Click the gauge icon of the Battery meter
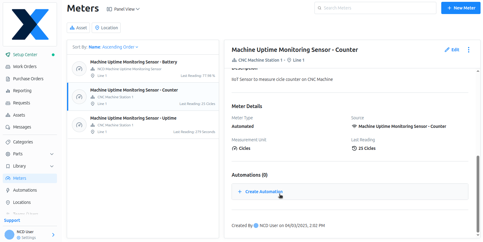The width and height of the screenshot is (483, 242). tap(79, 69)
